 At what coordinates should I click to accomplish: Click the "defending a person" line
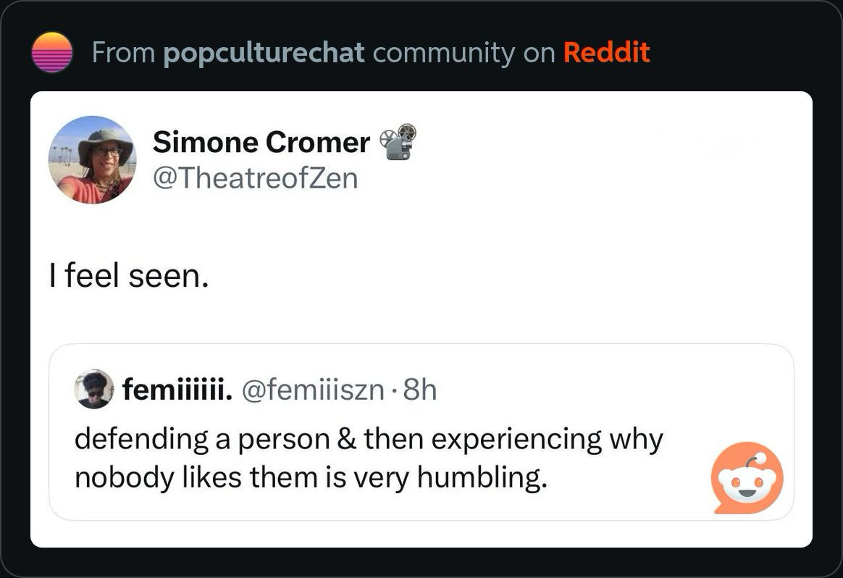(203, 439)
